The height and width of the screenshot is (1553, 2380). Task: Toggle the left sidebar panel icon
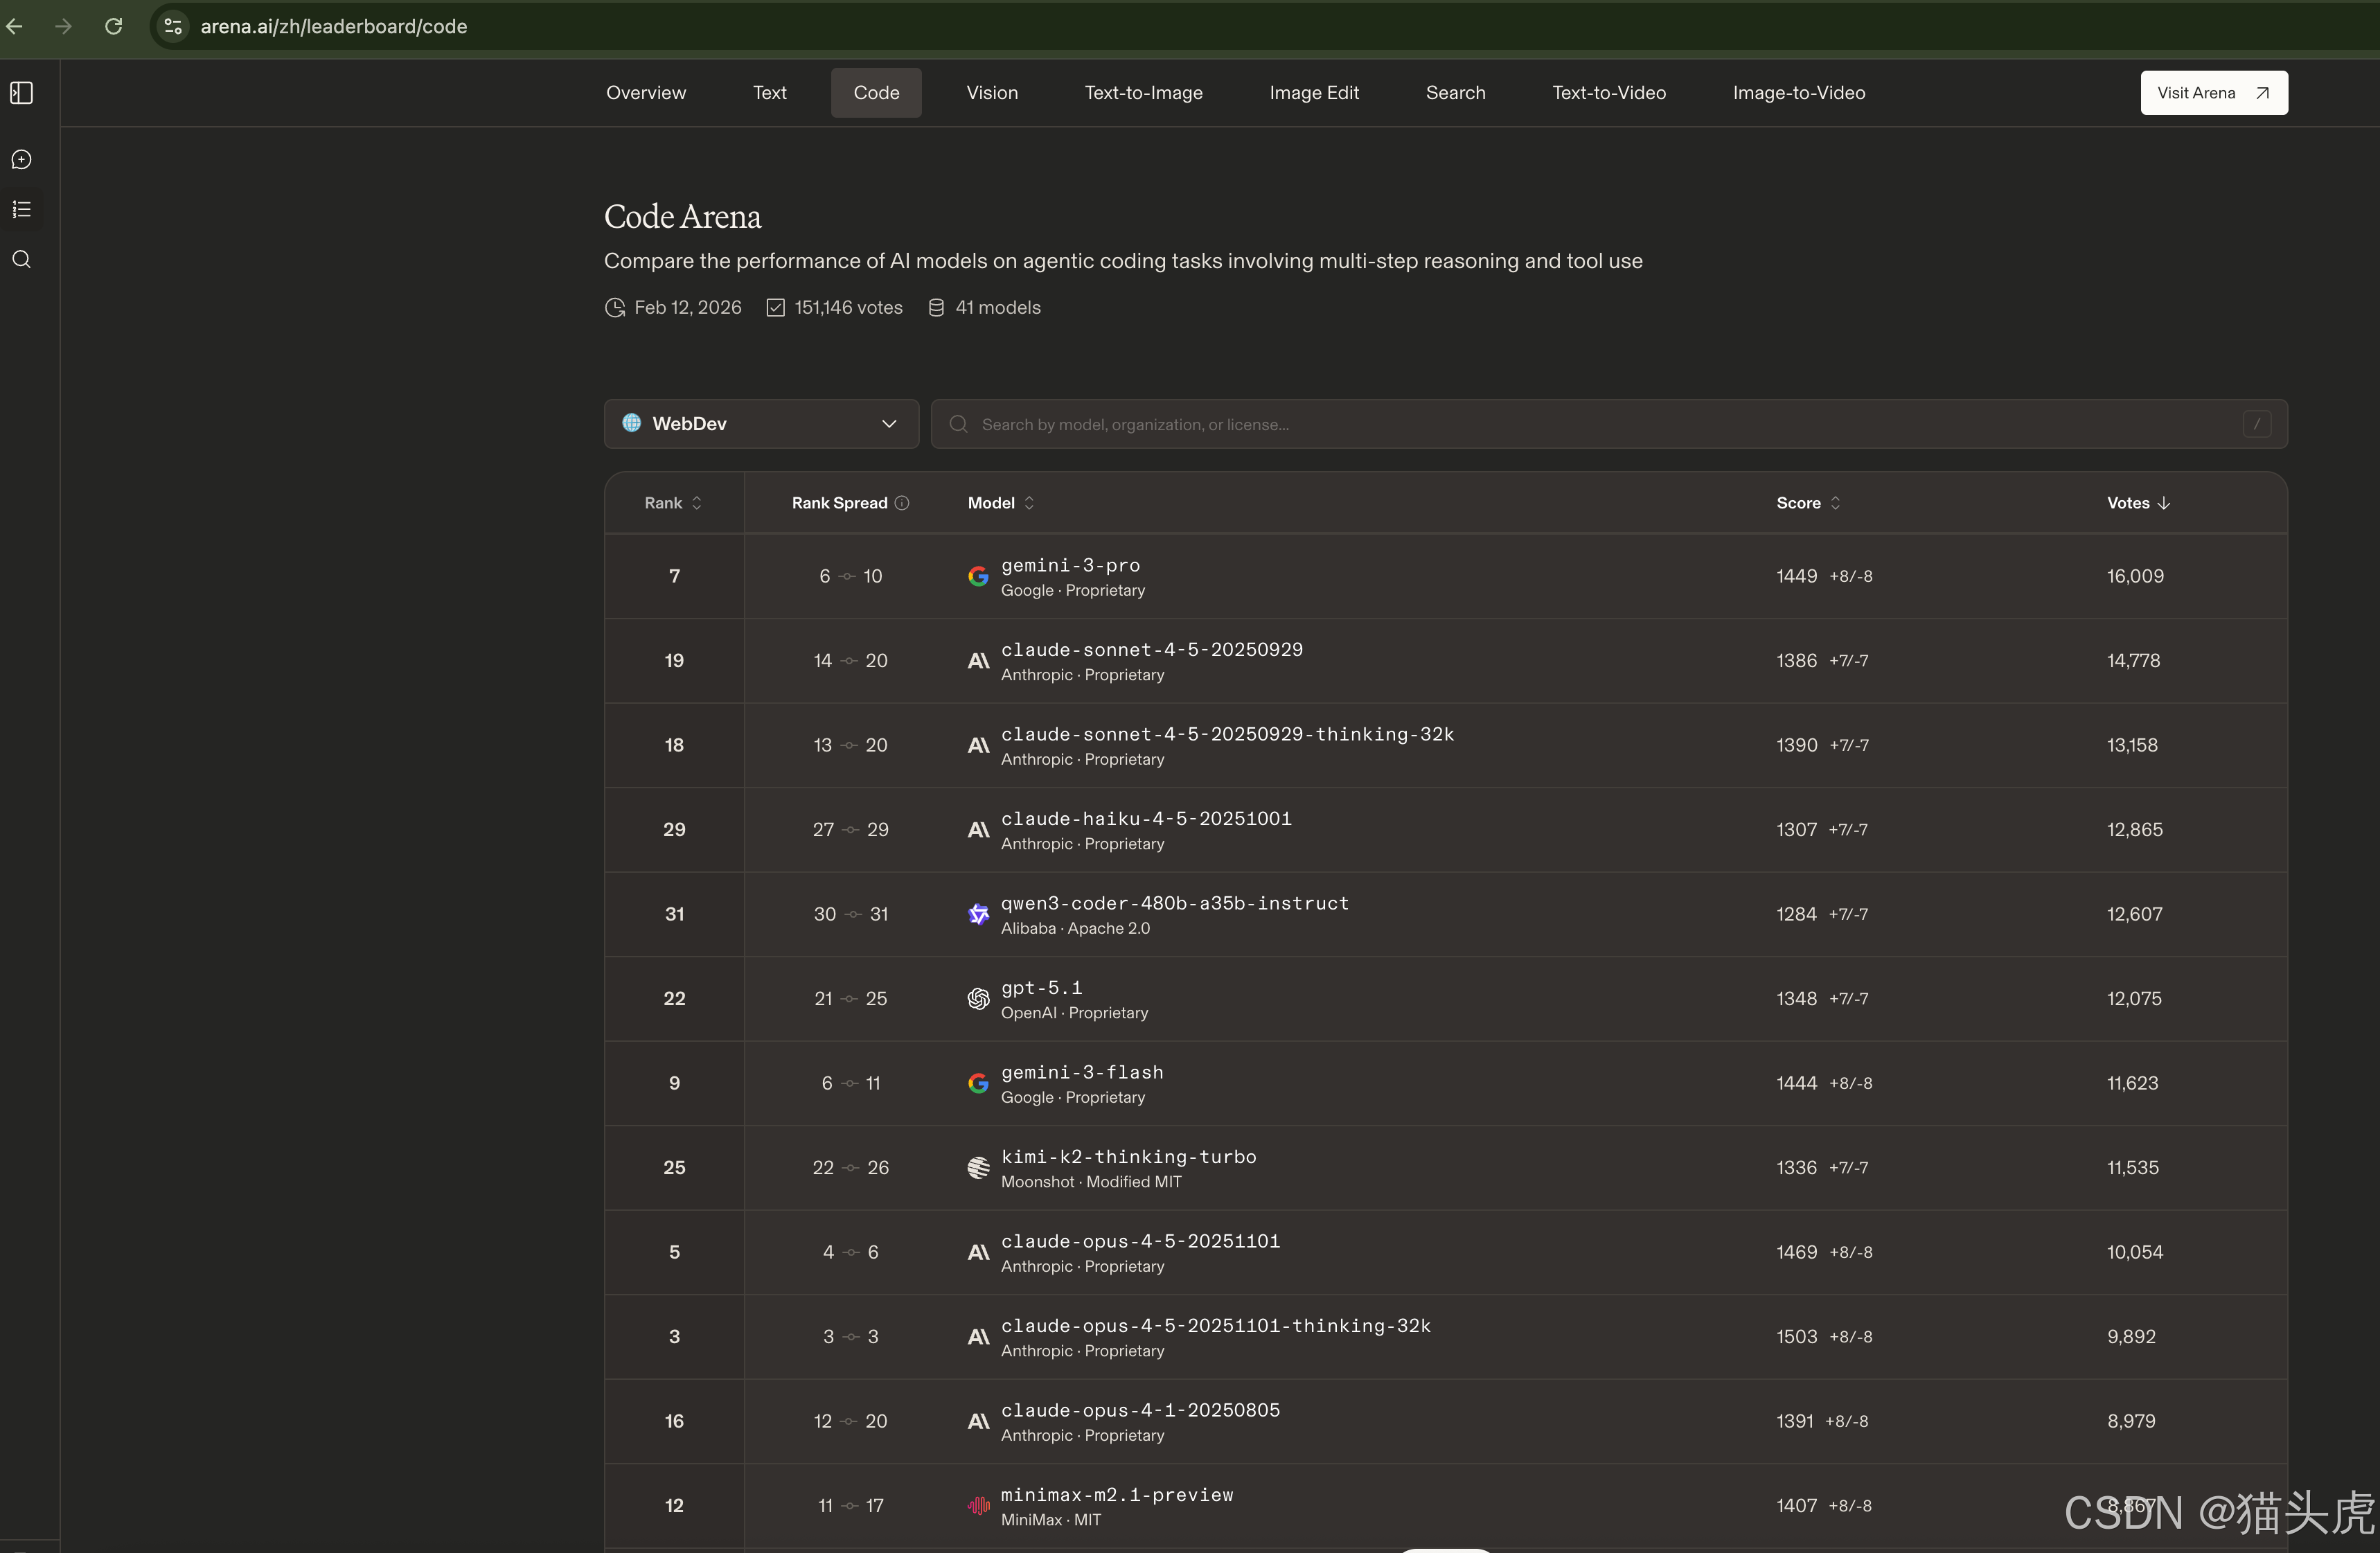[22, 93]
